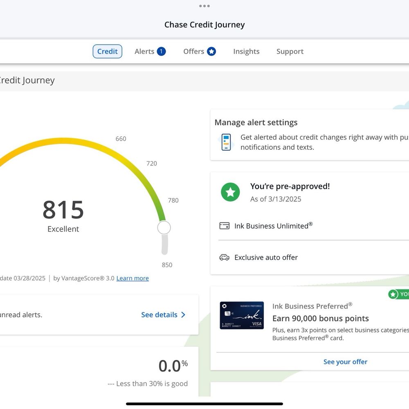Viewport: 409px width, 409px height.
Task: Click the phone icon in Manage alert settings
Action: click(x=226, y=142)
